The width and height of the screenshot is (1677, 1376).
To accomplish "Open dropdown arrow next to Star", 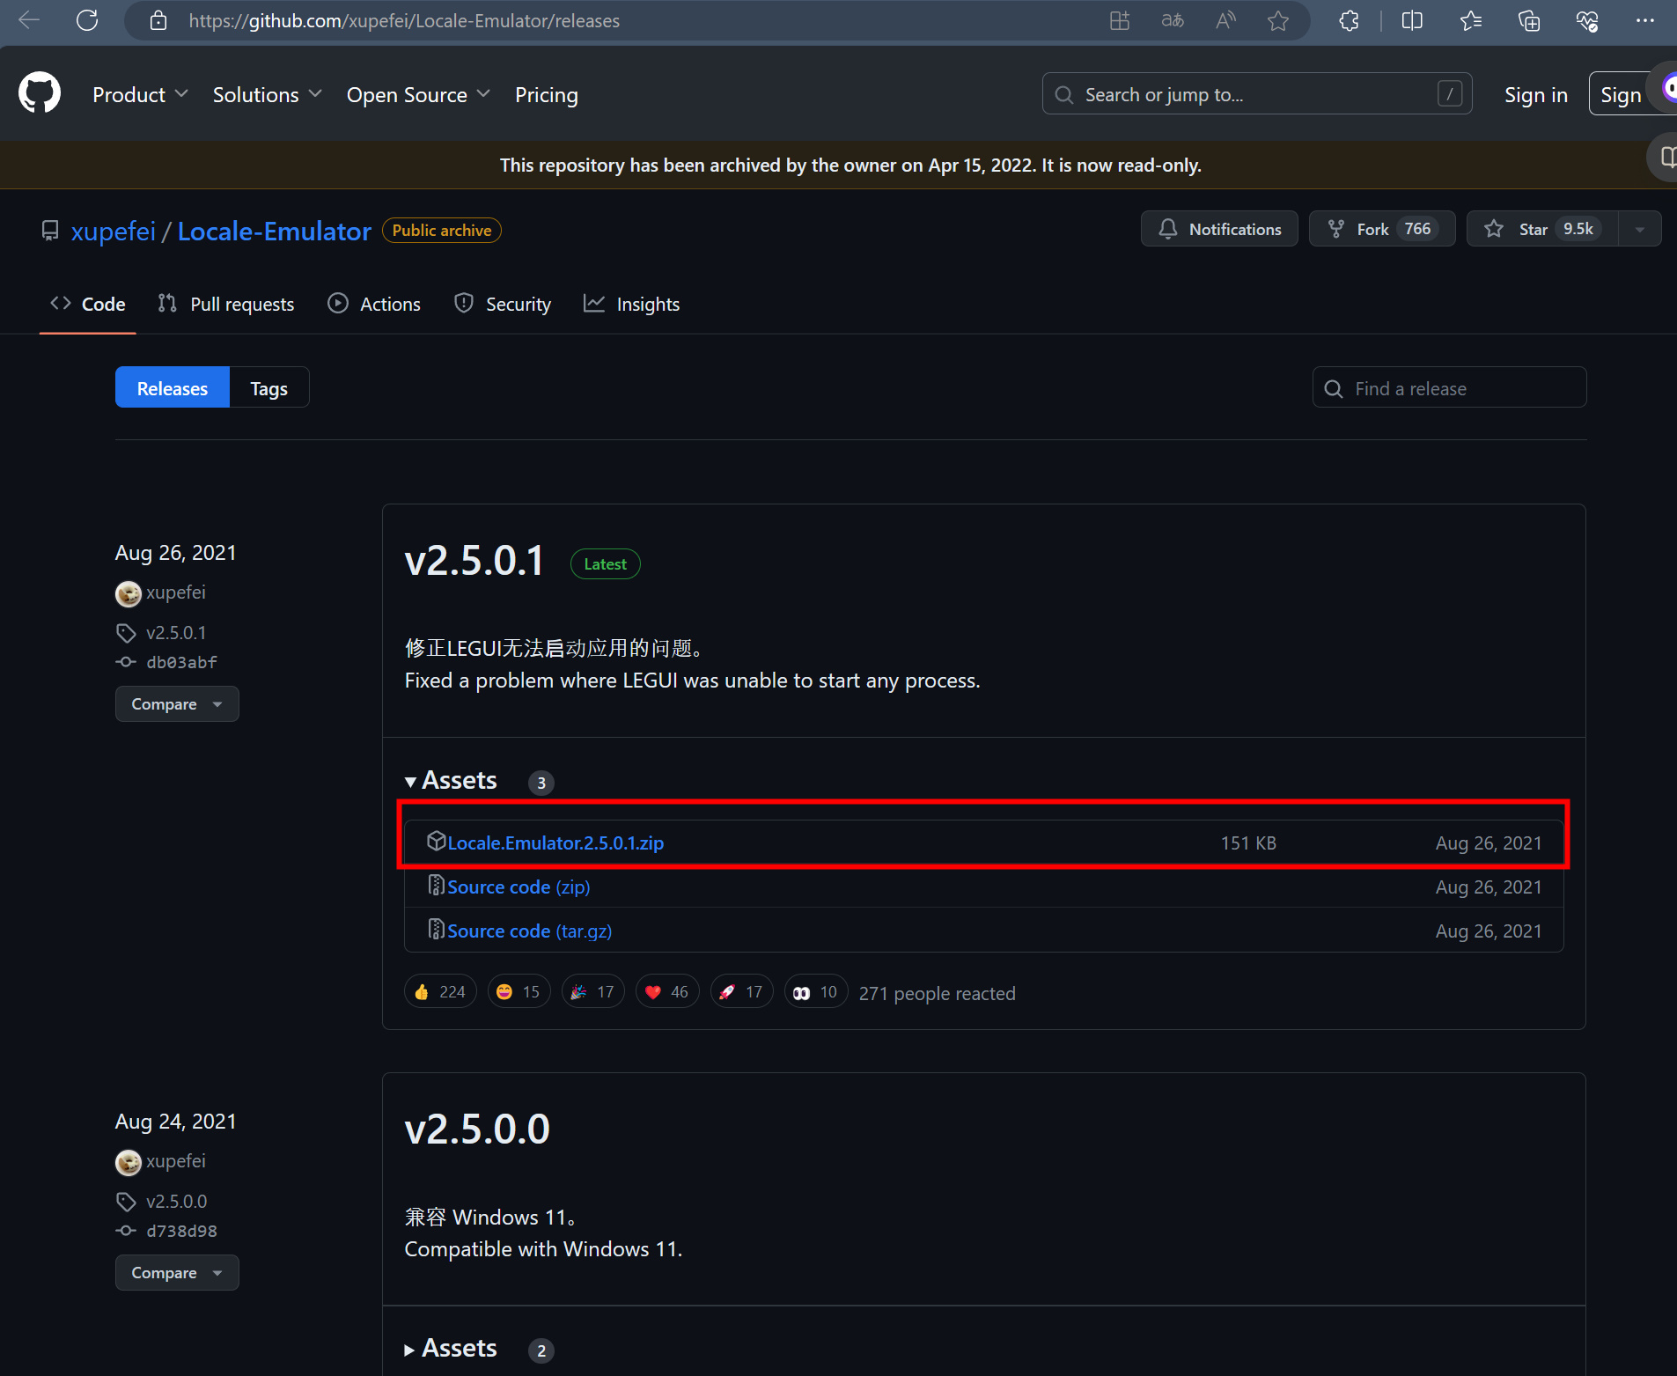I will (1640, 229).
